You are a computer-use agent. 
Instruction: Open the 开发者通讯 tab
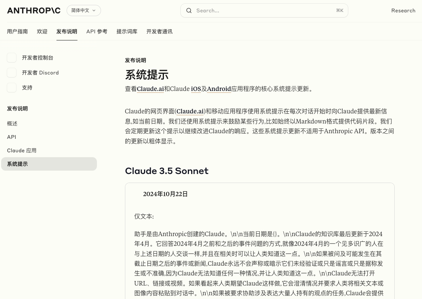159,31
